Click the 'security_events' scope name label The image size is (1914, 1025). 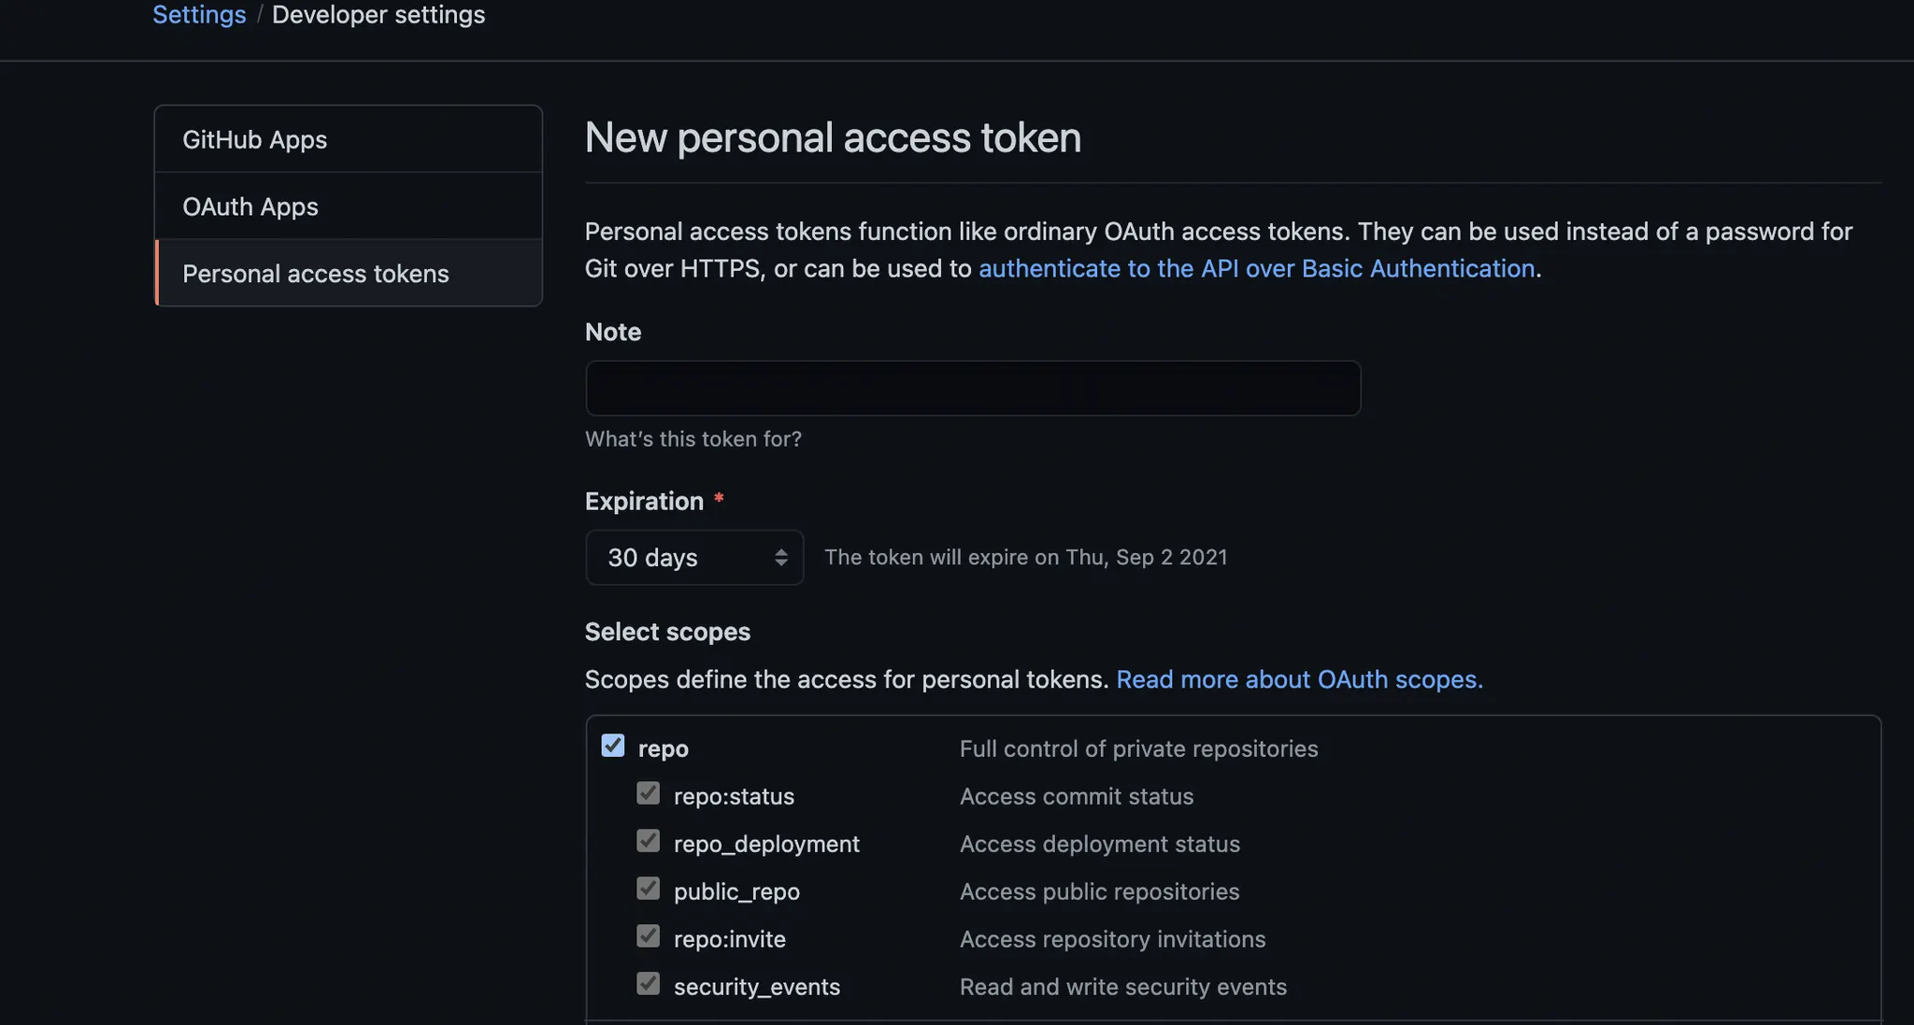(x=757, y=988)
